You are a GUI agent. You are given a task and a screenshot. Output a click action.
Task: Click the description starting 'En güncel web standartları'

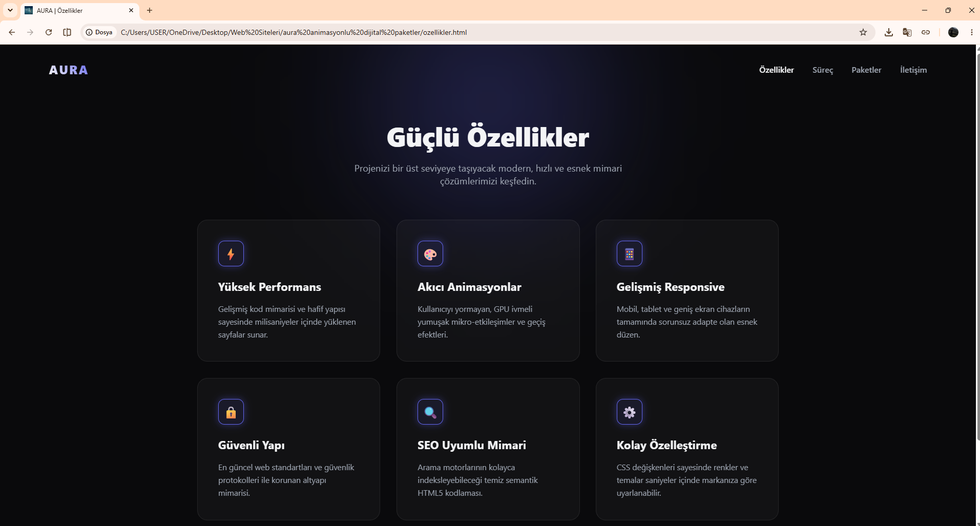click(286, 480)
